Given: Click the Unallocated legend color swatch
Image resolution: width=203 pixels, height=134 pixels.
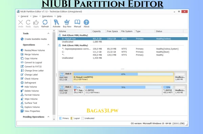Looking at the screenshot, I should pos(83,118).
